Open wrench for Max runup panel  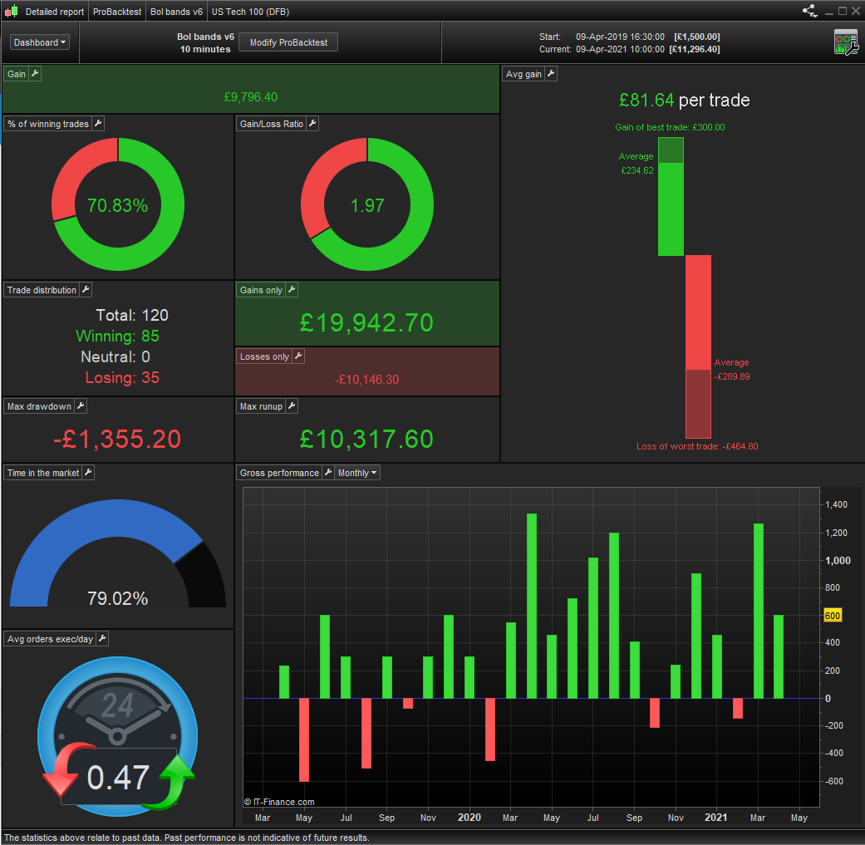tap(292, 406)
